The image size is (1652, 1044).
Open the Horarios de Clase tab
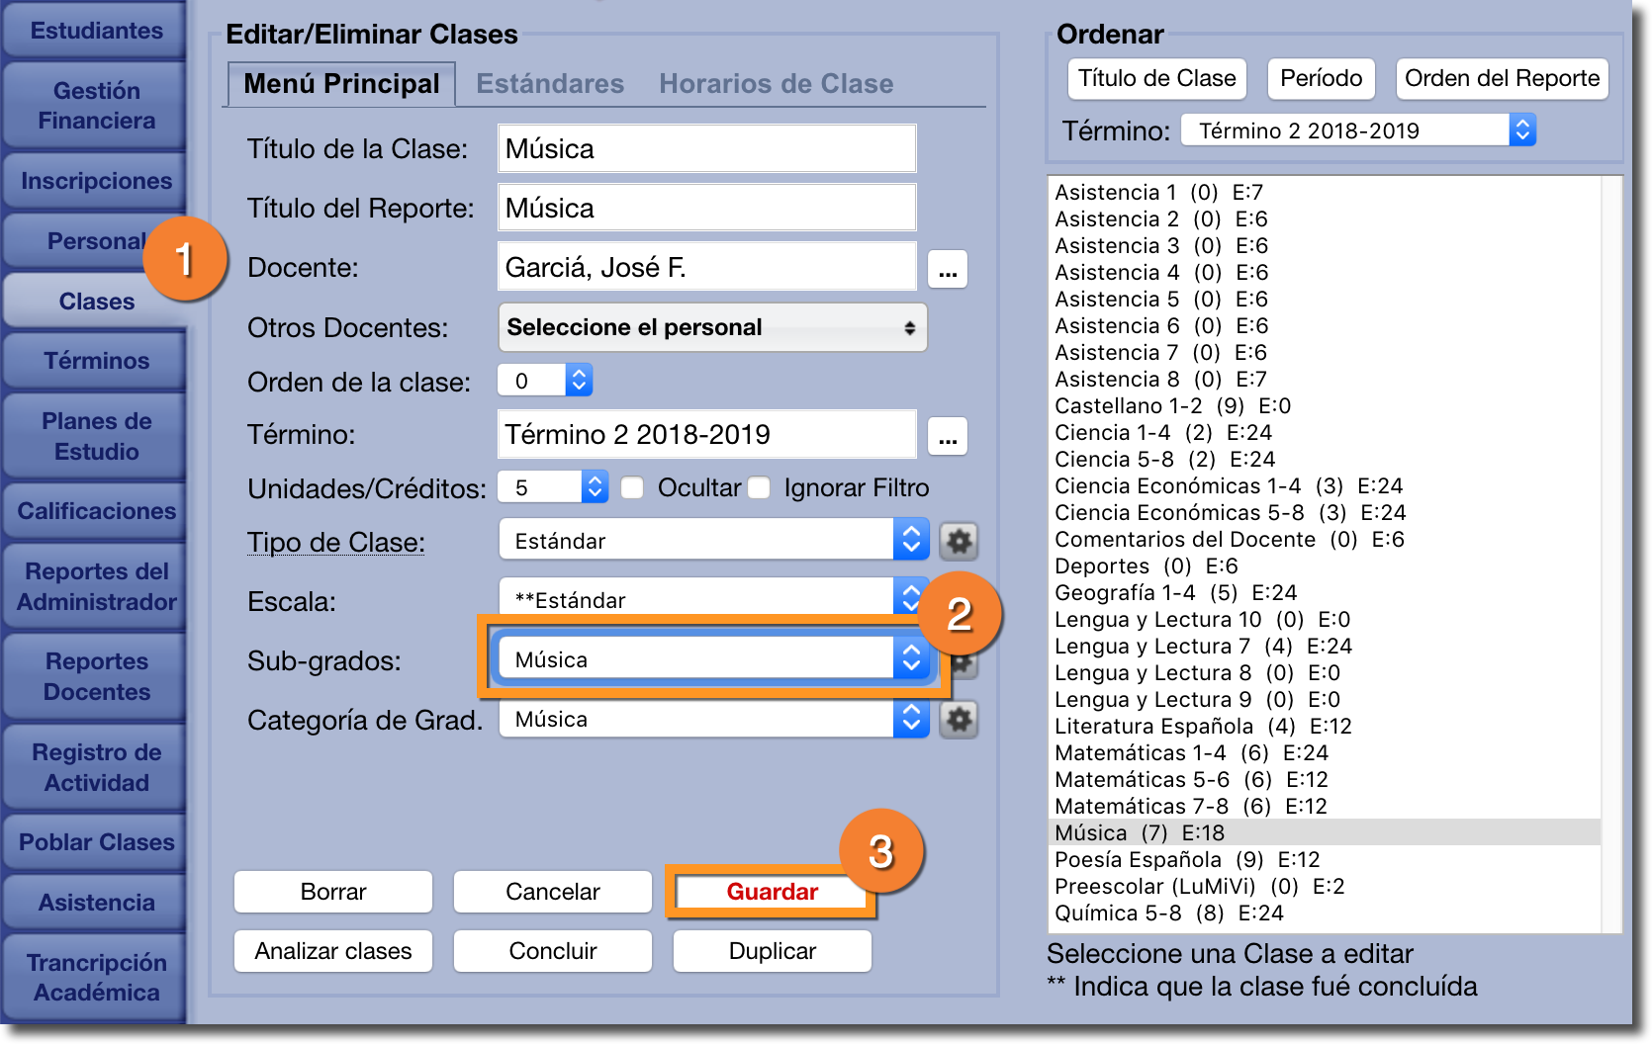[776, 84]
